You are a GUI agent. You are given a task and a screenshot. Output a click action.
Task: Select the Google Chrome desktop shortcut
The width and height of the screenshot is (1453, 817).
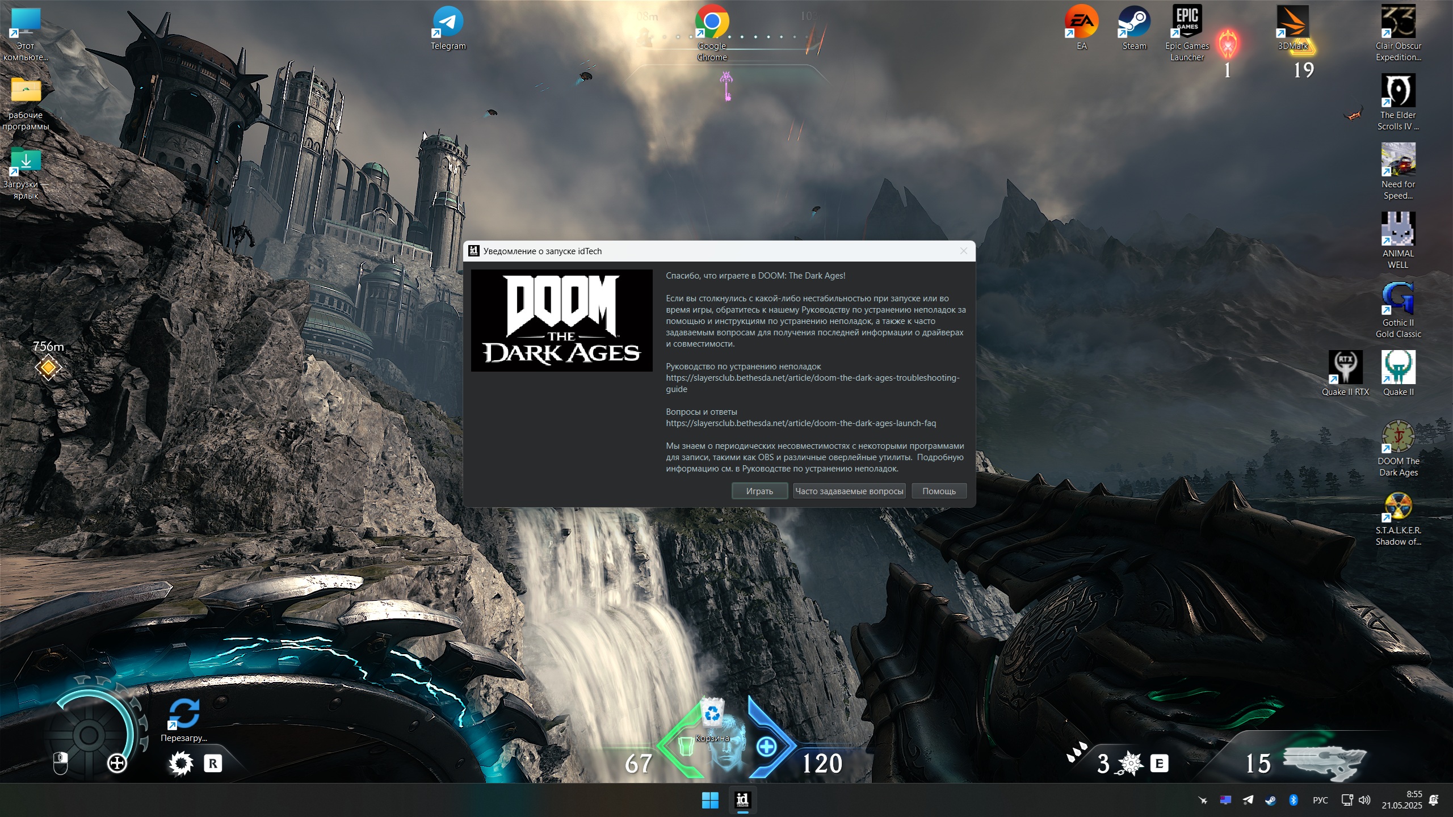pyautogui.click(x=712, y=34)
